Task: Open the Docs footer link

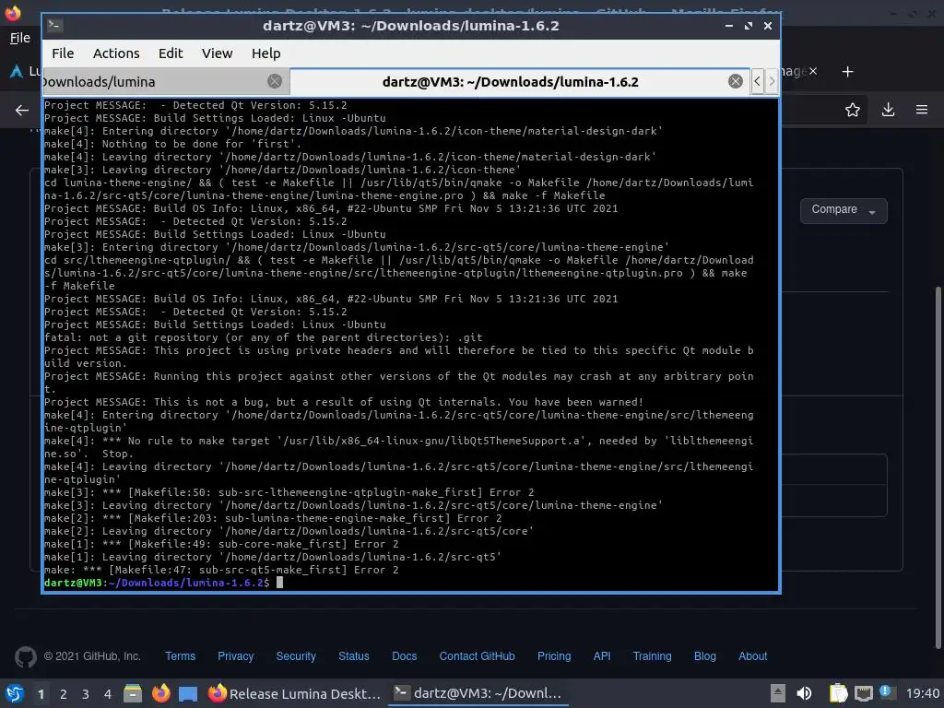Action: click(404, 656)
